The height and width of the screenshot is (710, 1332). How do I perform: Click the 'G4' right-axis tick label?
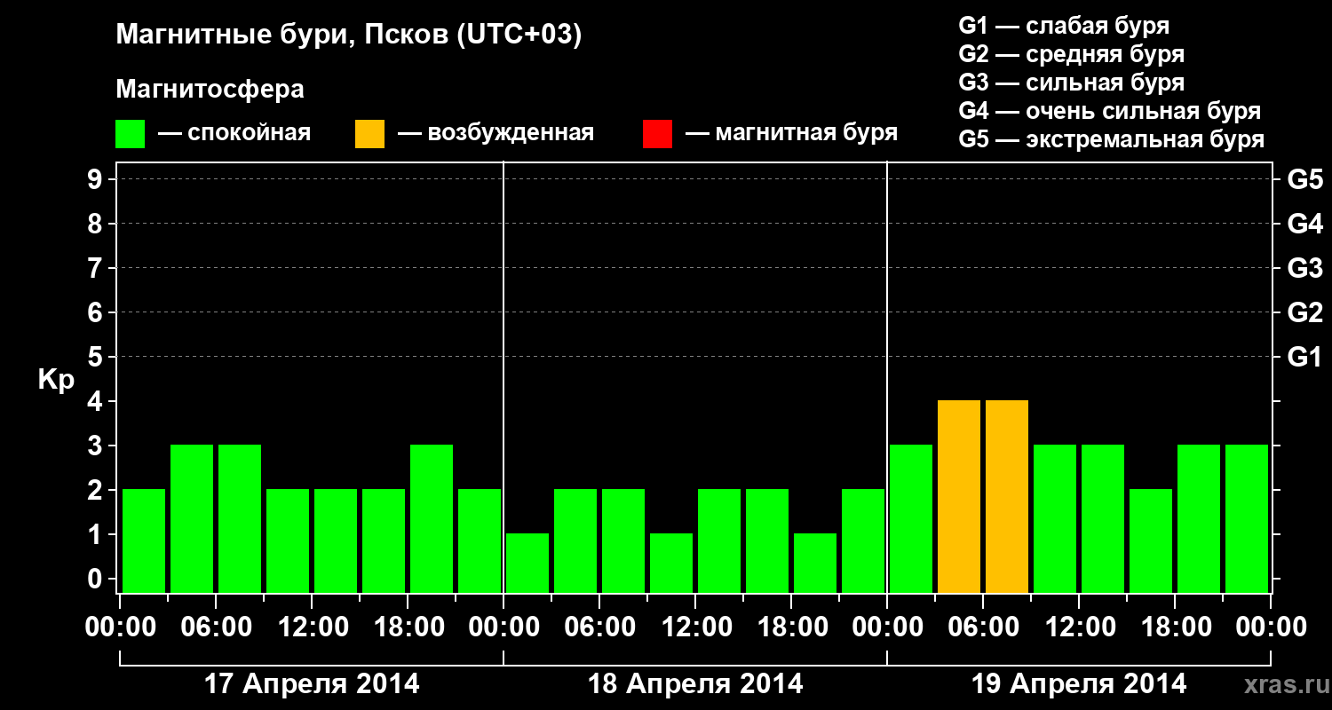coord(1304,224)
